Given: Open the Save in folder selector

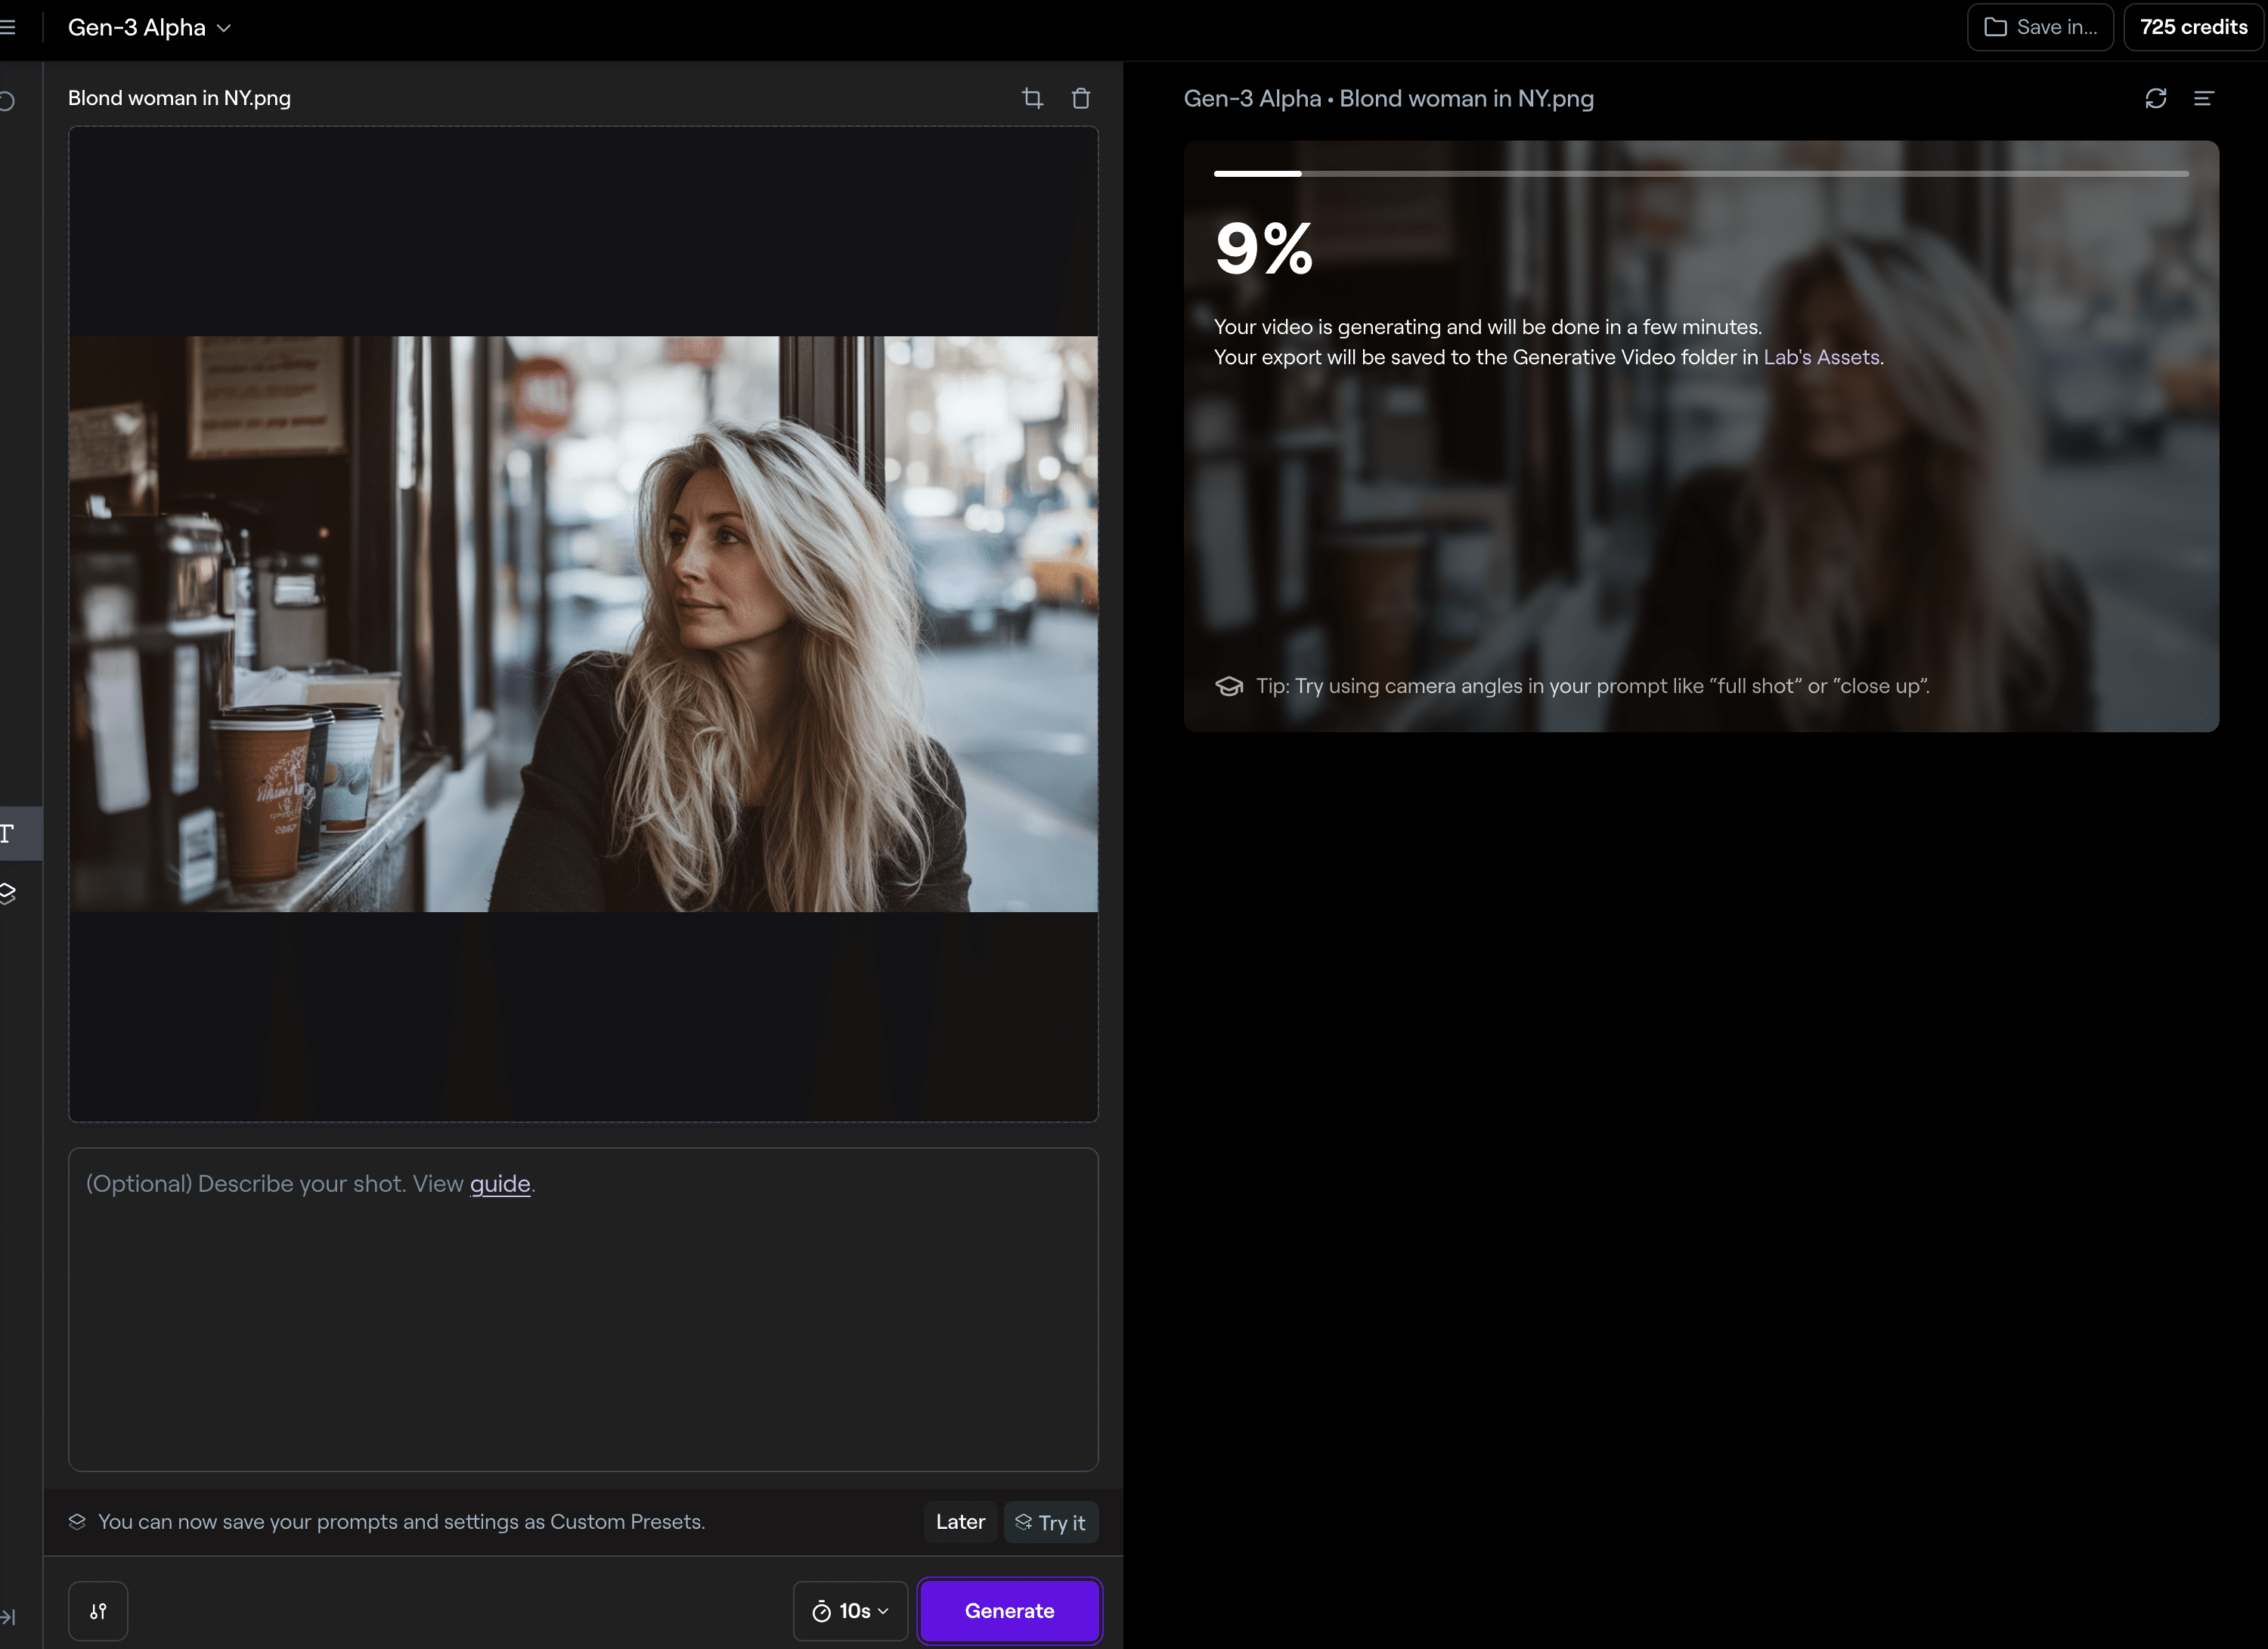Looking at the screenshot, I should (2040, 27).
